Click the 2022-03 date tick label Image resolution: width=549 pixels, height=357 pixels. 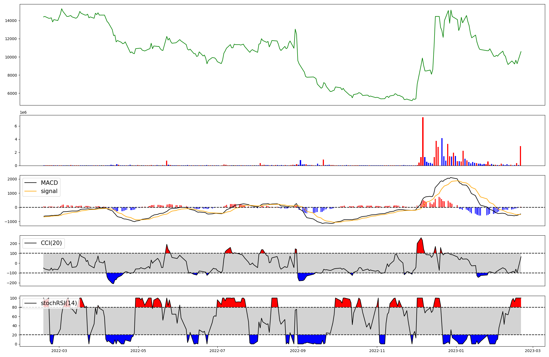[x=59, y=351]
